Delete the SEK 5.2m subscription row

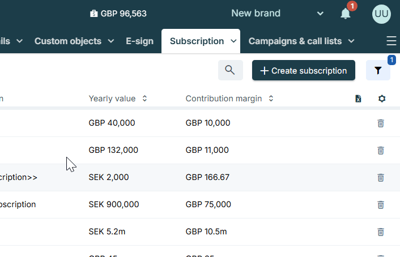(381, 232)
